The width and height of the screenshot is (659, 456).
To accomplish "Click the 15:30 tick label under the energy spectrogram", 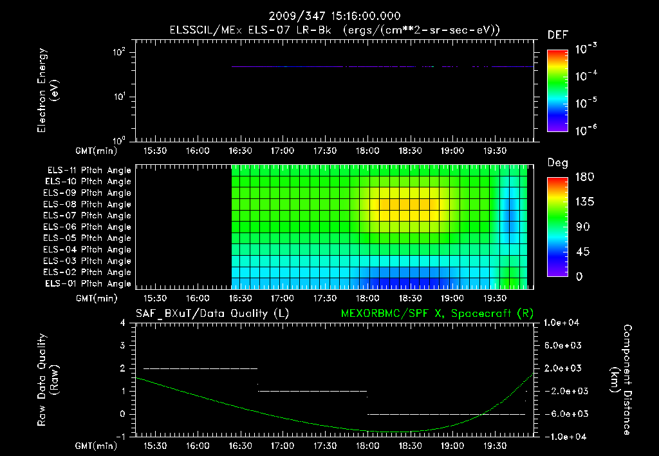I will (x=155, y=151).
